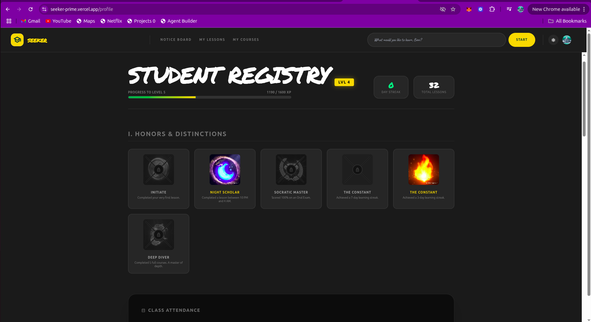Click the green day streak flame icon
The width and height of the screenshot is (591, 322).
pos(391,85)
